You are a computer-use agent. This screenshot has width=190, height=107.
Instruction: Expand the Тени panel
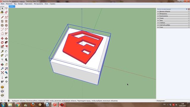(x=173, y=21)
